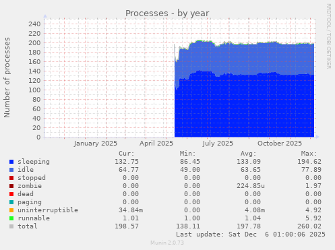Click total maximum value 260.02
The image size is (335, 250).
click(x=309, y=226)
